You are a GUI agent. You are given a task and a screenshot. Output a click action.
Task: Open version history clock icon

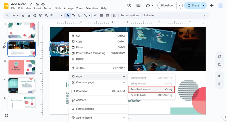[x=129, y=5]
